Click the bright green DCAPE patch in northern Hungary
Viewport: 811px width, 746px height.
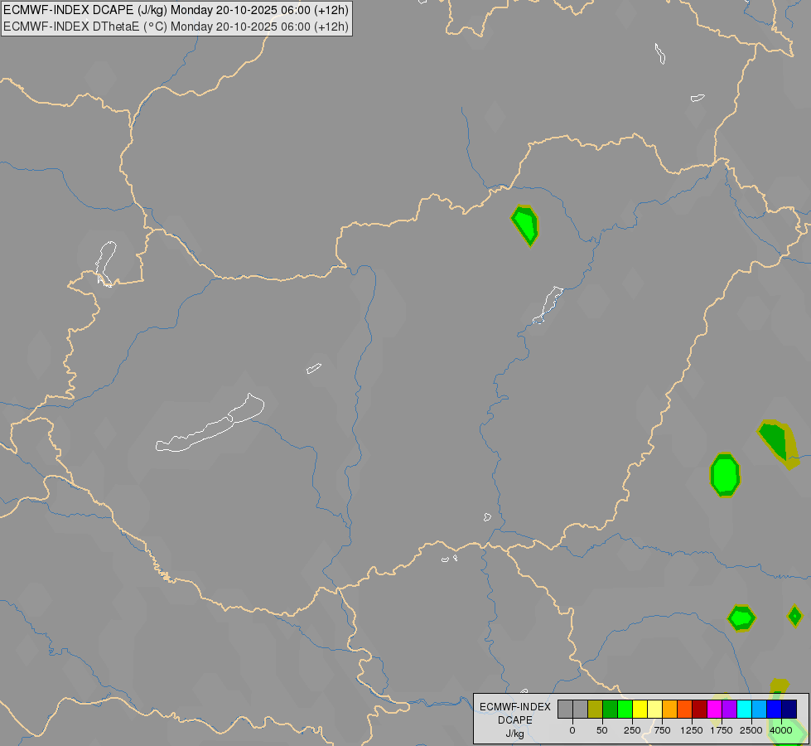point(525,225)
